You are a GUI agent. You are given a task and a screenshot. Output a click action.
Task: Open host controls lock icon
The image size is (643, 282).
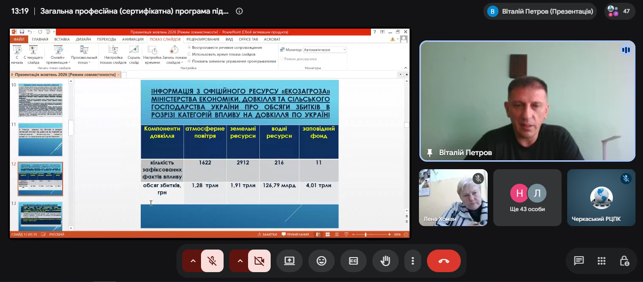coord(624,261)
